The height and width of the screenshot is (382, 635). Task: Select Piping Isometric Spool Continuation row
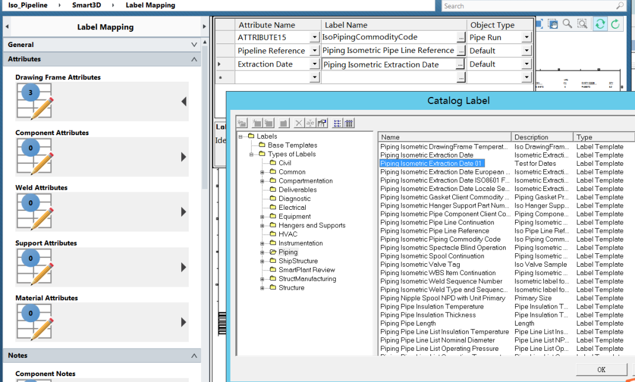[432, 256]
